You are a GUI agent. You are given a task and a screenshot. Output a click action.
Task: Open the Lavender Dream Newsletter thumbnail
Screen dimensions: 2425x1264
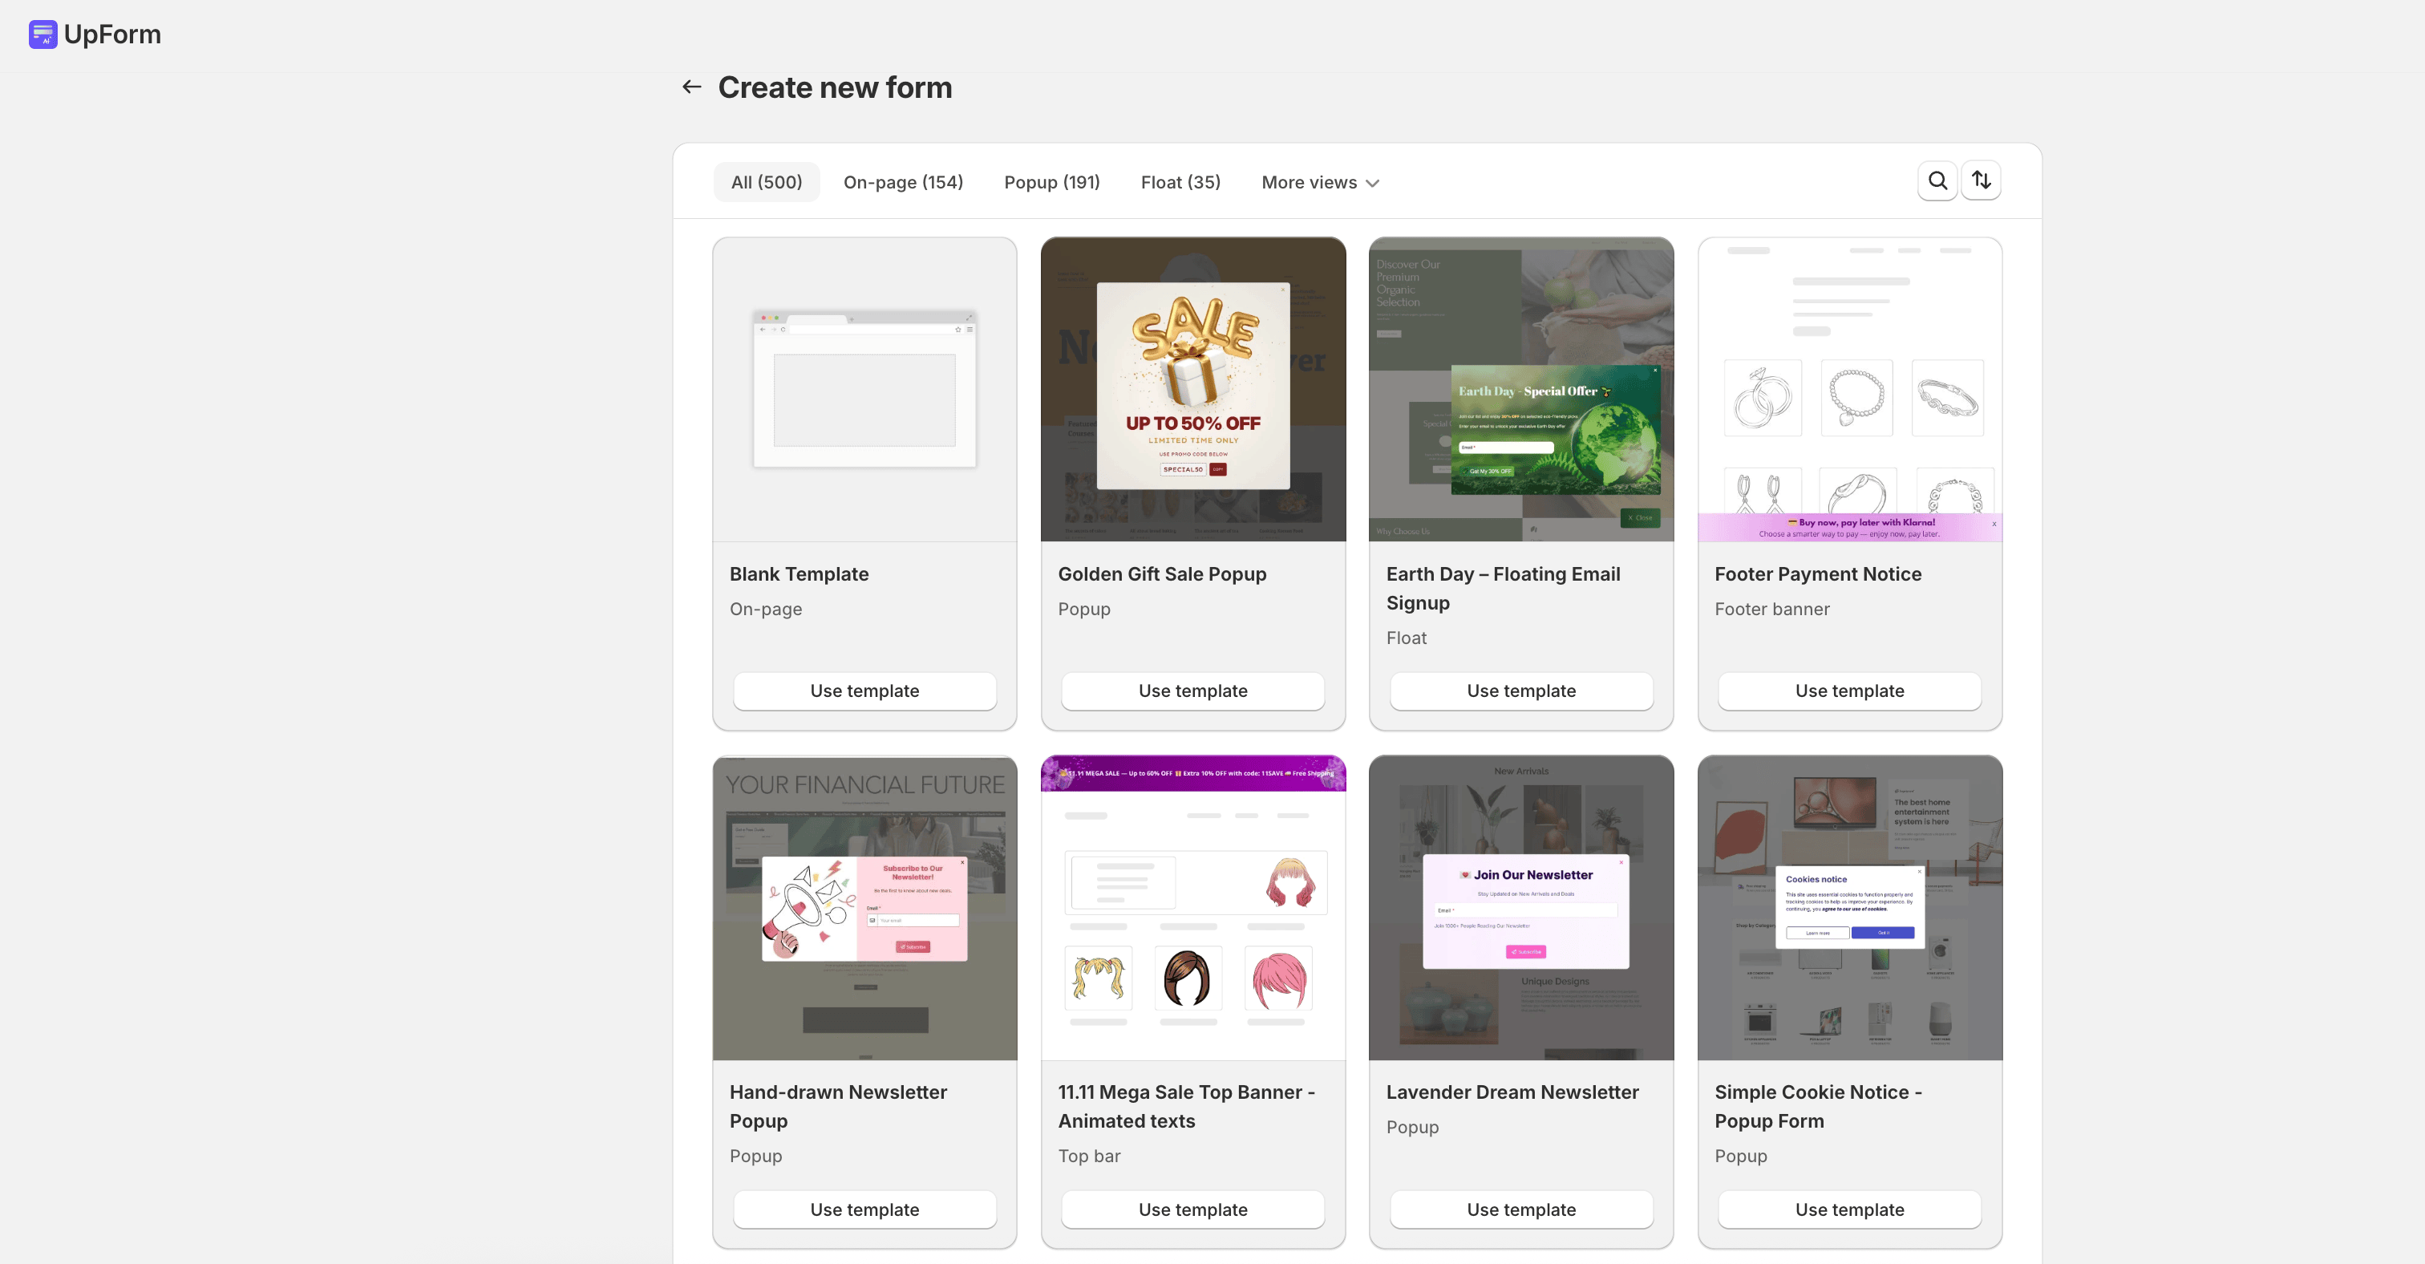tap(1521, 908)
